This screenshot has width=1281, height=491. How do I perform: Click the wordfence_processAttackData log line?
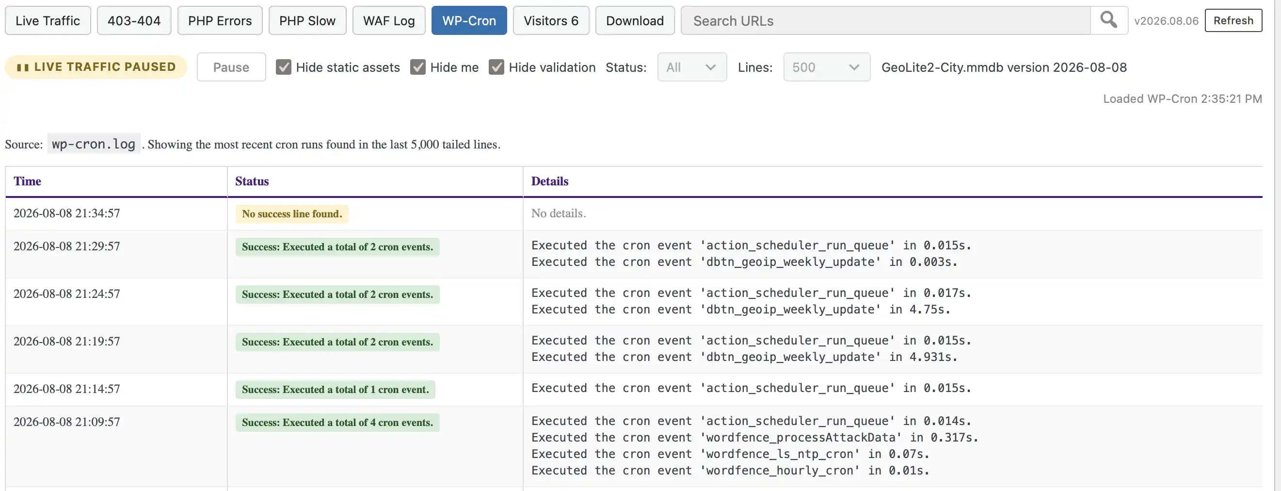coord(754,438)
